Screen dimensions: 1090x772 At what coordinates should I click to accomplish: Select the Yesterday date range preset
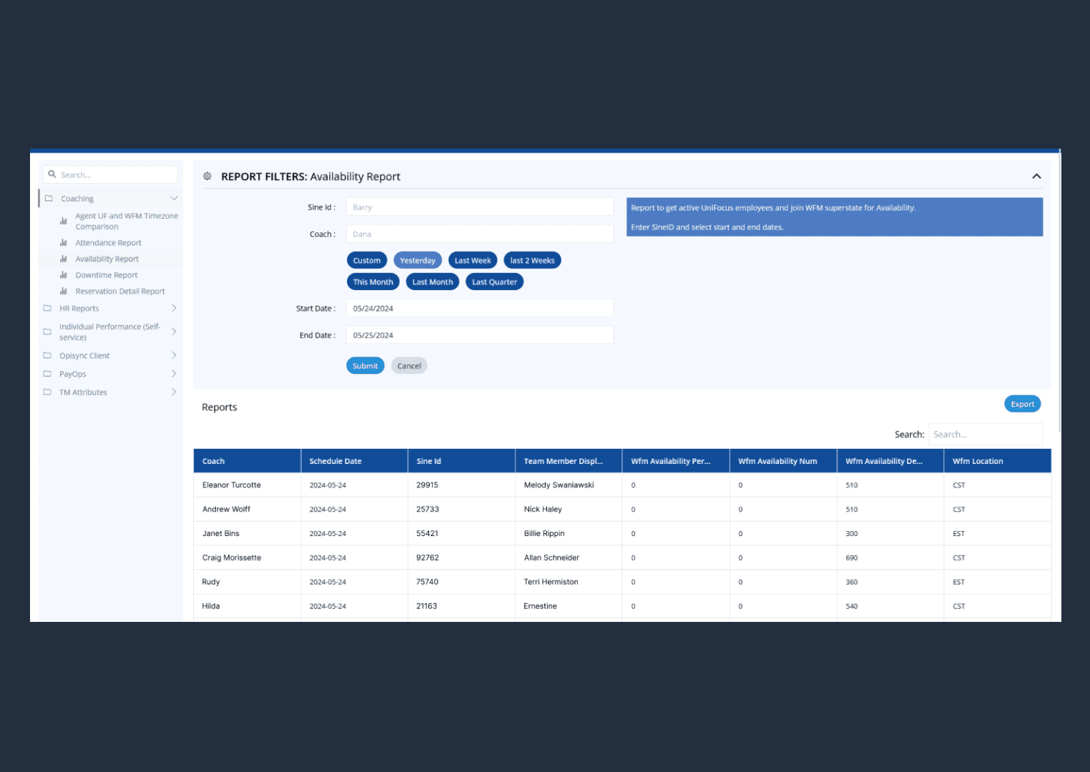418,261
